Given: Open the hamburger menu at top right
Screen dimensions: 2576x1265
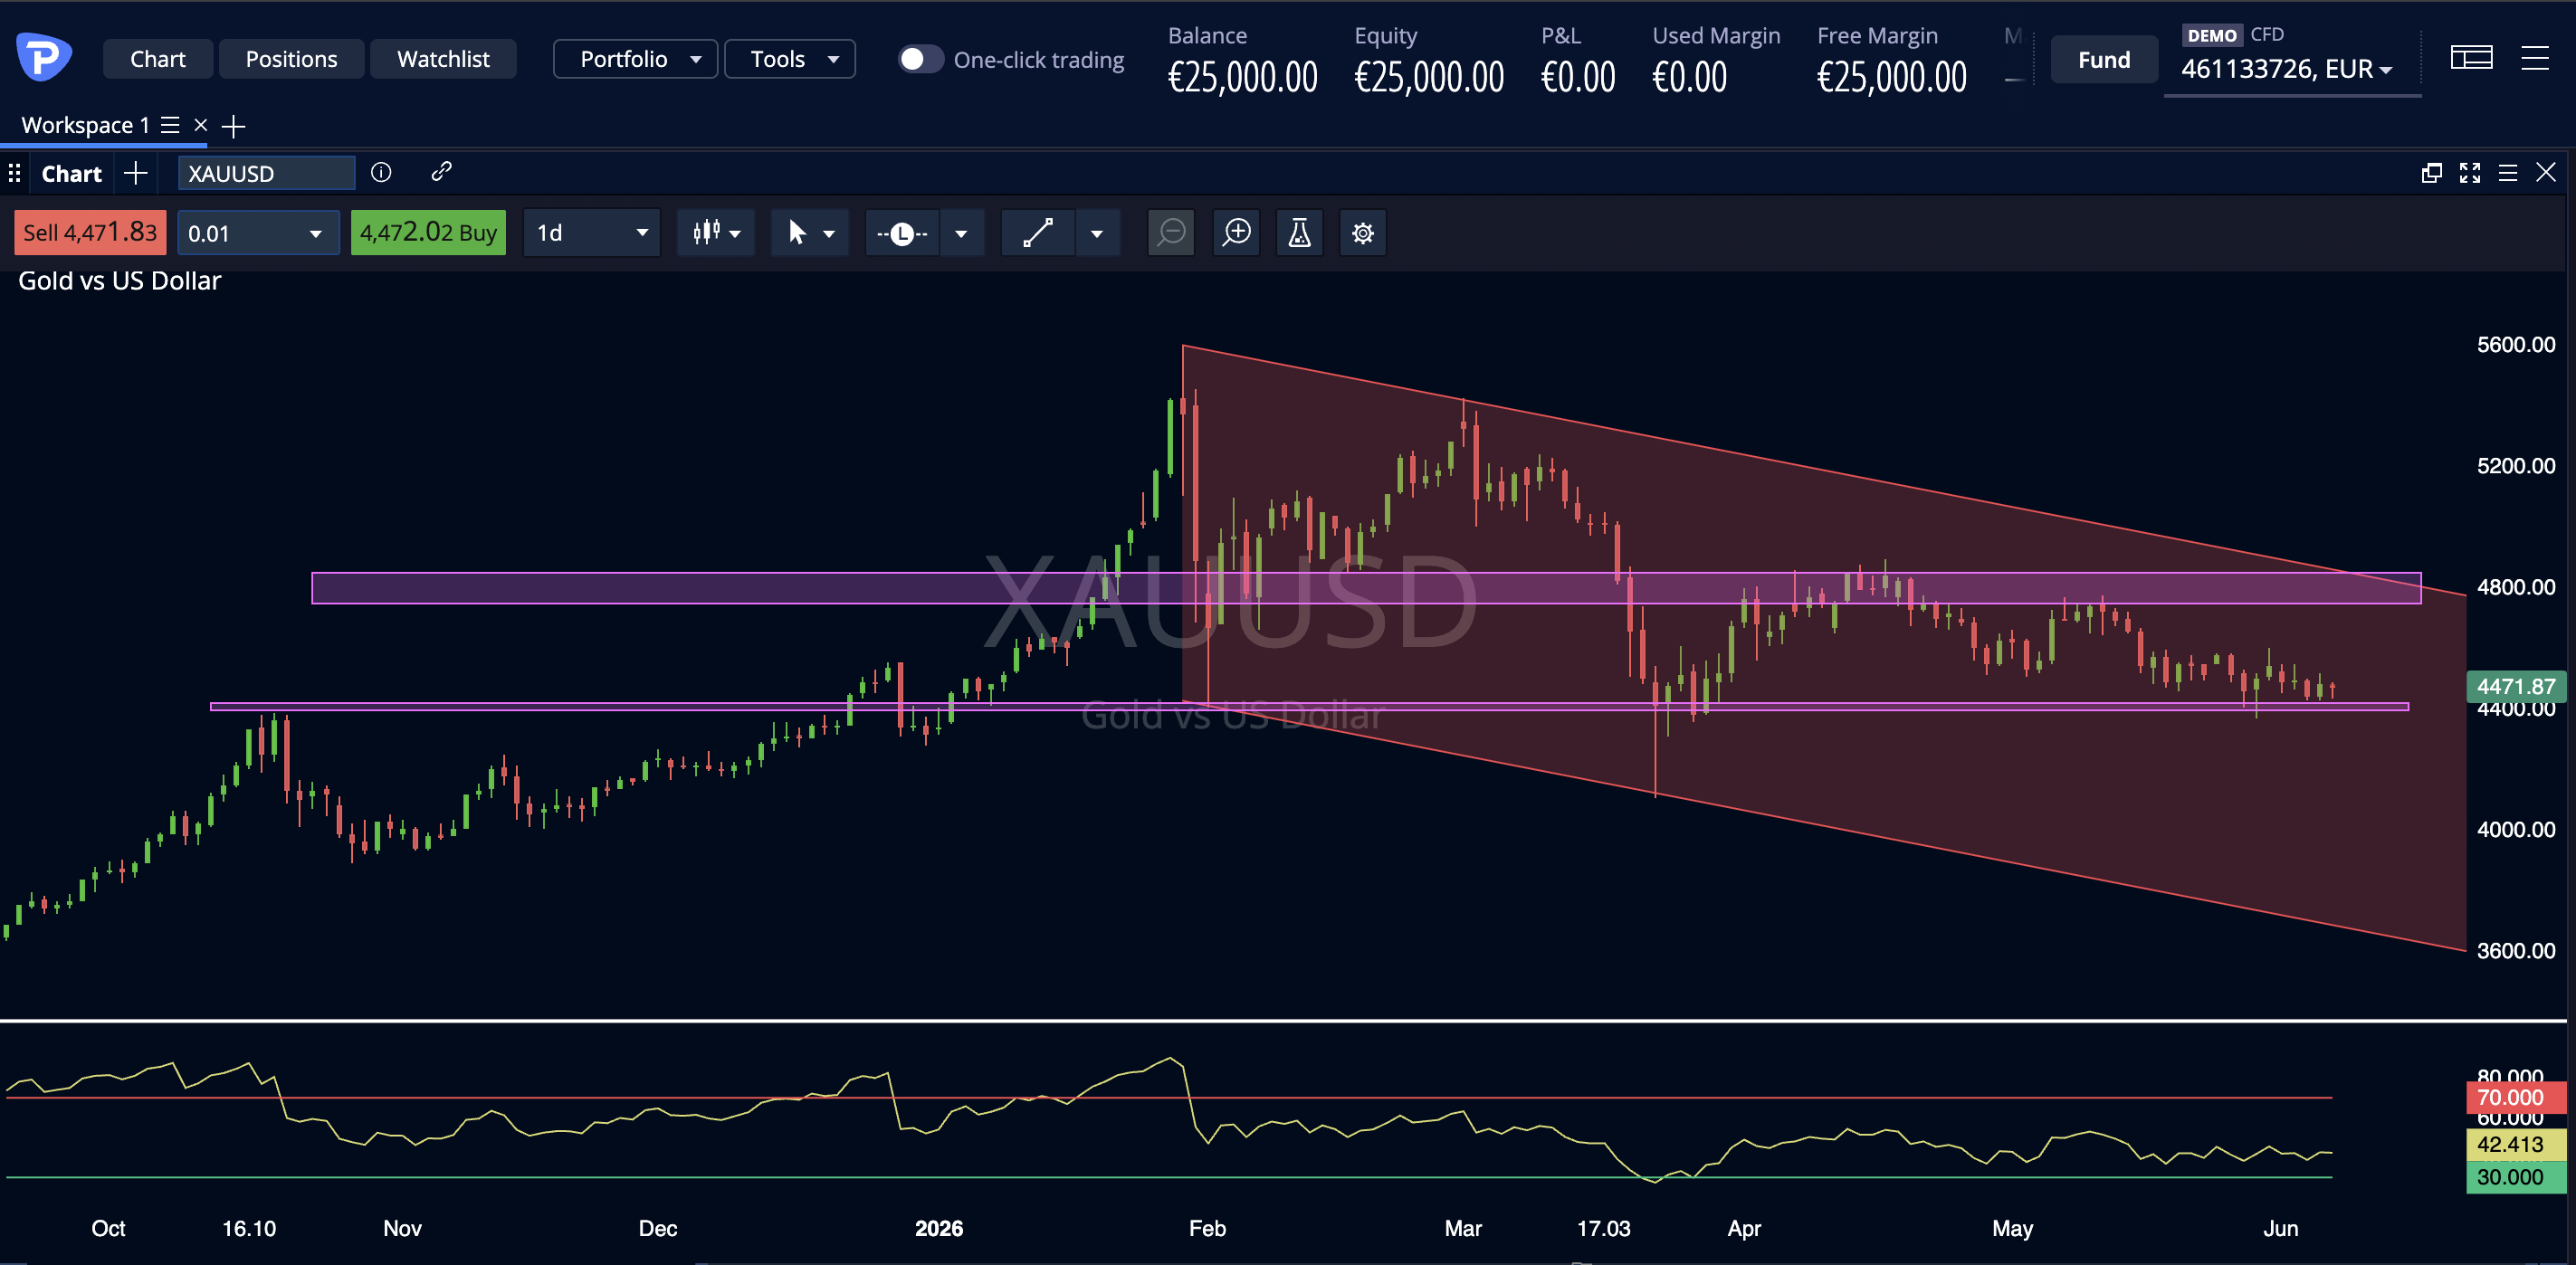Looking at the screenshot, I should [x=2534, y=58].
